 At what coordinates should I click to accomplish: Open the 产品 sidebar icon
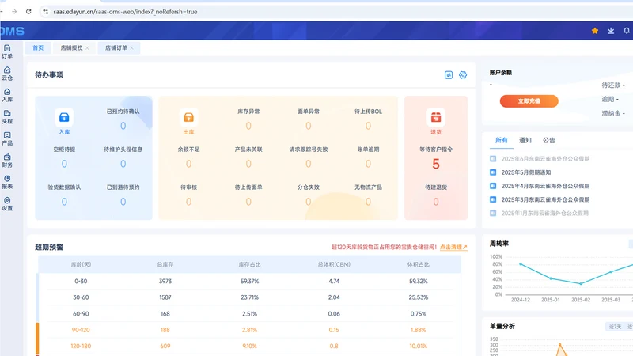coord(7,139)
